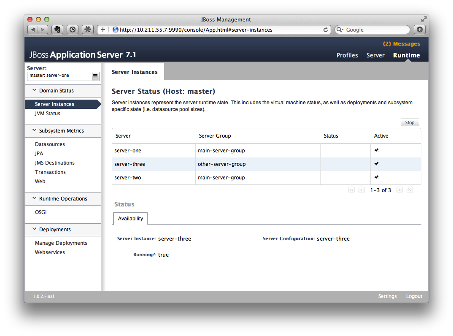Click the Stop button
The width and height of the screenshot is (453, 336).
click(x=410, y=122)
